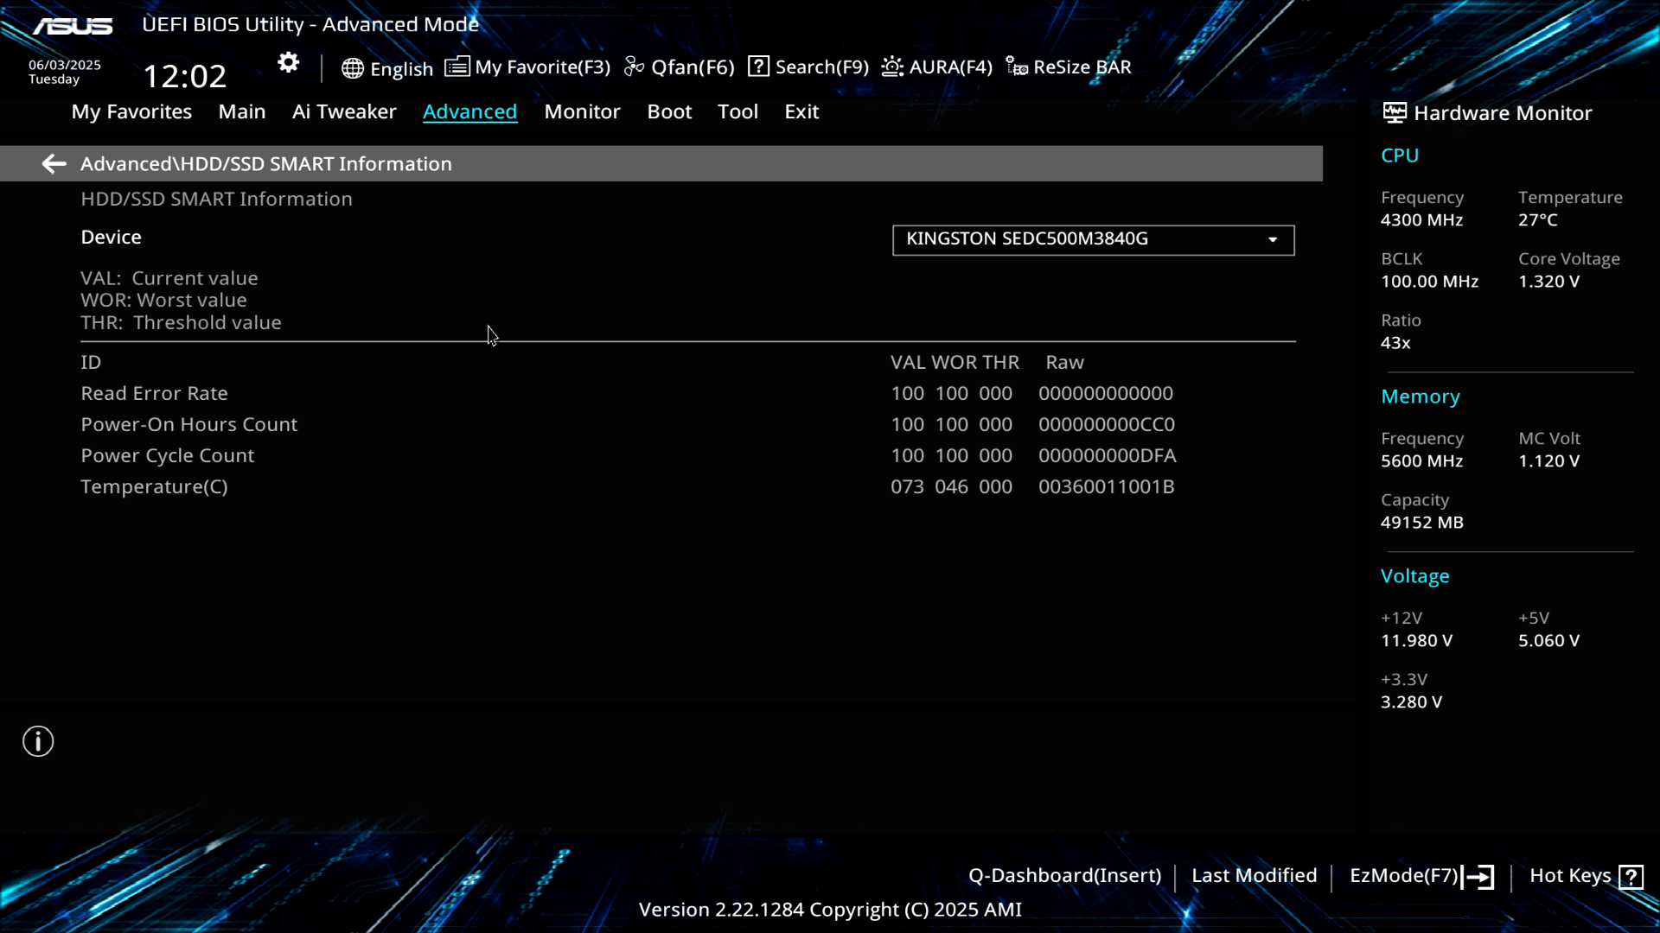The image size is (1660, 933).
Task: Switch to the Monitor tab
Action: (x=582, y=112)
